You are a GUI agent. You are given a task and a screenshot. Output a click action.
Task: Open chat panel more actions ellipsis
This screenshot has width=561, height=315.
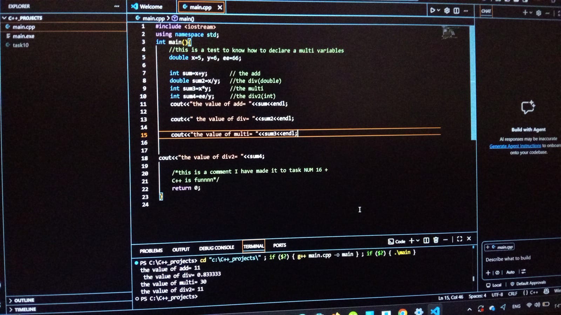547,13
